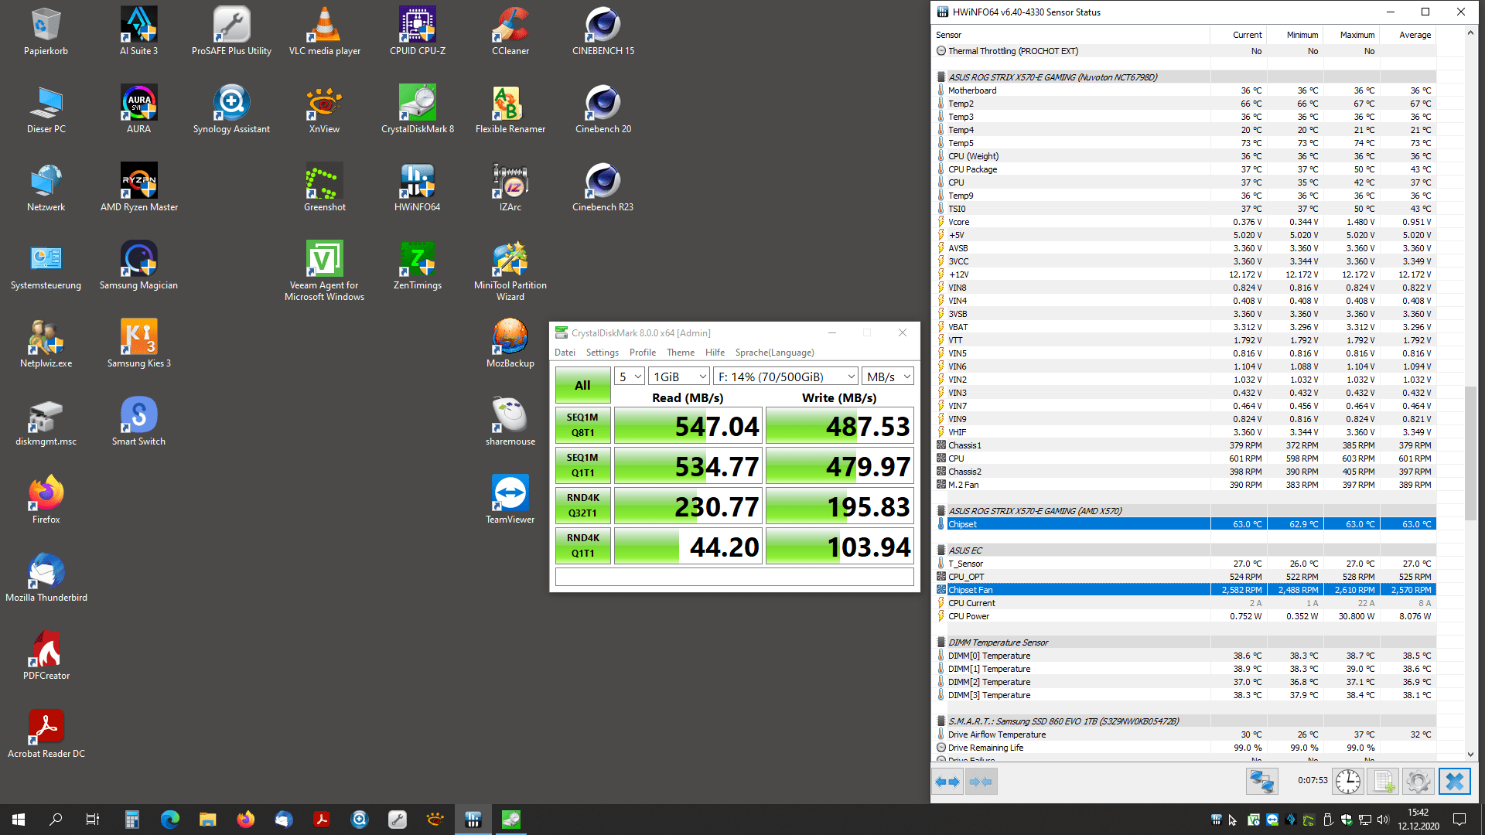The image size is (1485, 835).
Task: Run the SEQ1M Q8T1 test button
Action: tap(582, 425)
